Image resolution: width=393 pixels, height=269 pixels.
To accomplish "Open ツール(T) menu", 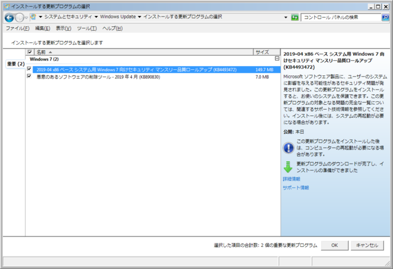I will click(87, 28).
